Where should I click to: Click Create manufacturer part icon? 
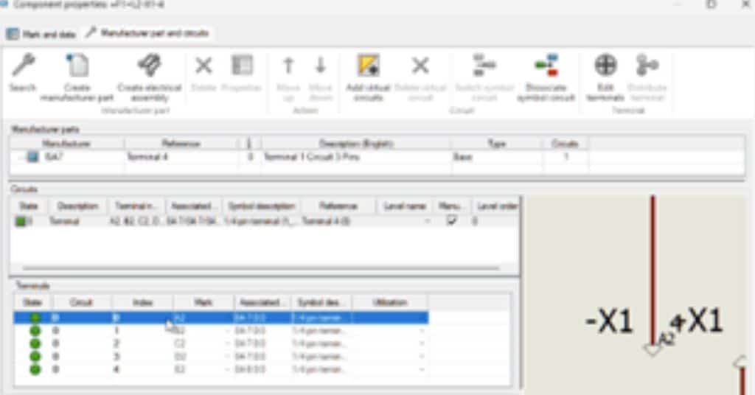pyautogui.click(x=77, y=66)
